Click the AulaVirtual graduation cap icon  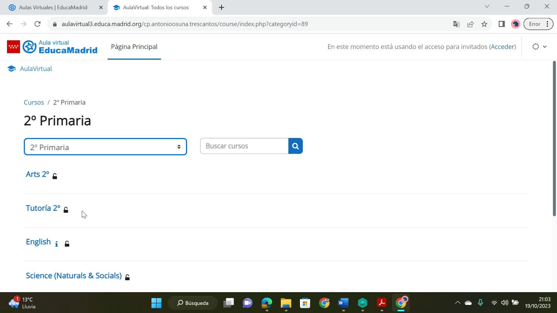[x=11, y=69]
